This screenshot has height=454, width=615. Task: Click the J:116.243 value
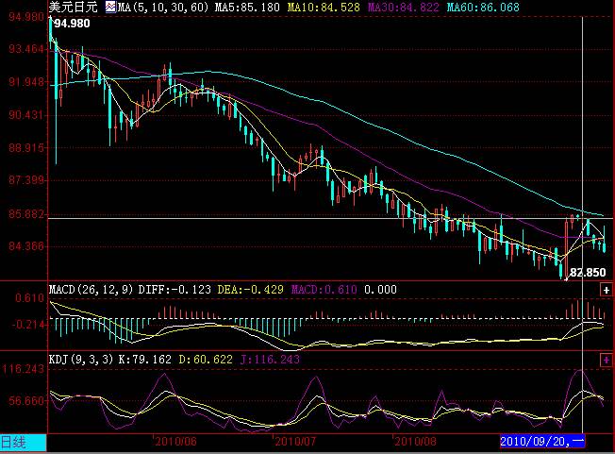pos(270,359)
